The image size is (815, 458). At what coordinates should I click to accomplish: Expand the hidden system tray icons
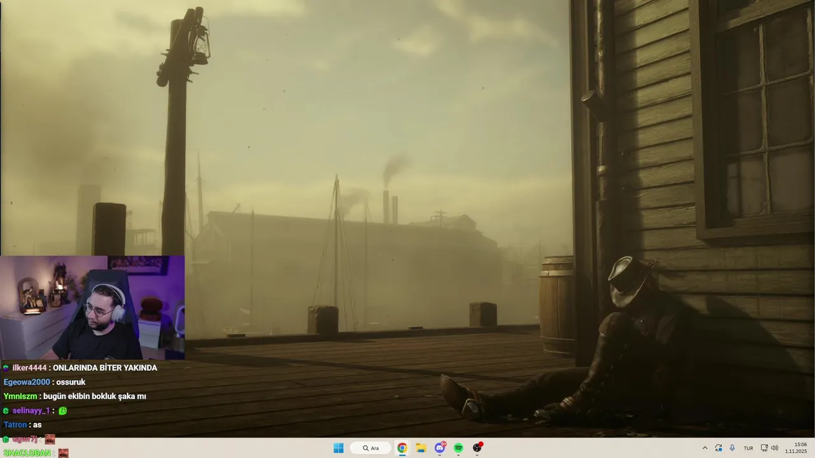tap(705, 448)
